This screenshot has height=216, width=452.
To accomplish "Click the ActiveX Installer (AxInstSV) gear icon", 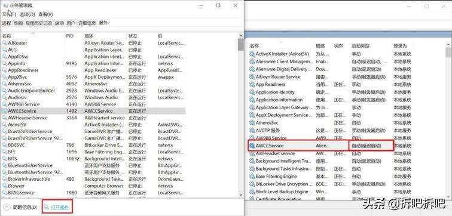I will (252, 54).
